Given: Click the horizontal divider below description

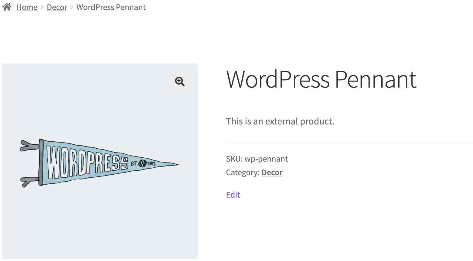Looking at the screenshot, I should tap(349, 143).
